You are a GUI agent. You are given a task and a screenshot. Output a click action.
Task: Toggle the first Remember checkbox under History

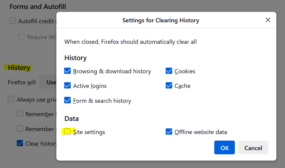click(20, 114)
